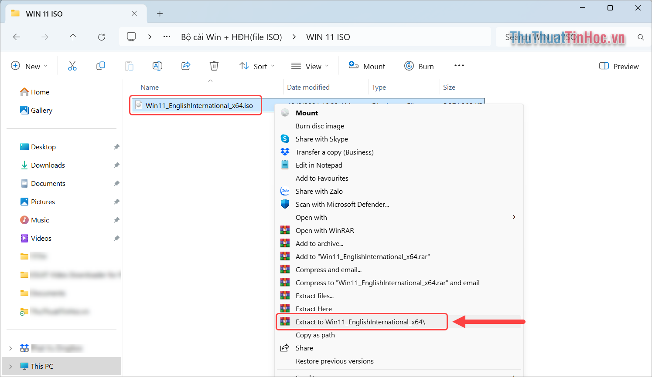
Task: Choose Restore previous versions
Action: pyautogui.click(x=399, y=361)
